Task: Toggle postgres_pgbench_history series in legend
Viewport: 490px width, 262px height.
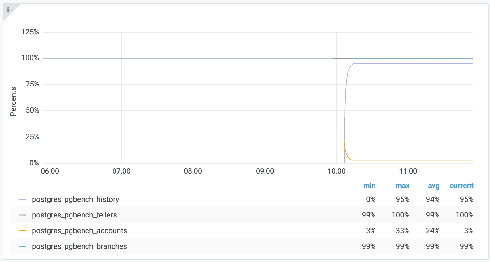Action: pyautogui.click(x=75, y=200)
